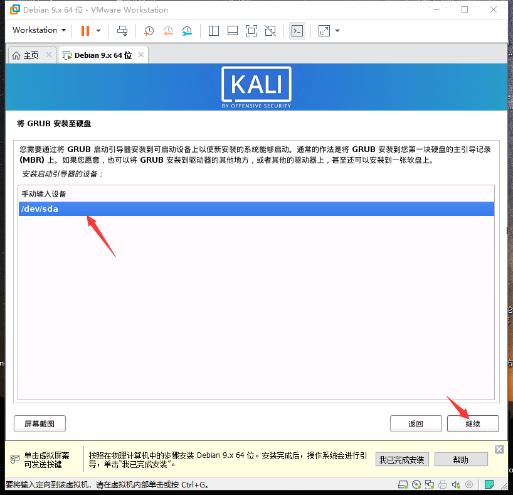Image resolution: width=513 pixels, height=495 pixels.
Task: Minimize the VMware Workstation window
Action: [x=436, y=9]
